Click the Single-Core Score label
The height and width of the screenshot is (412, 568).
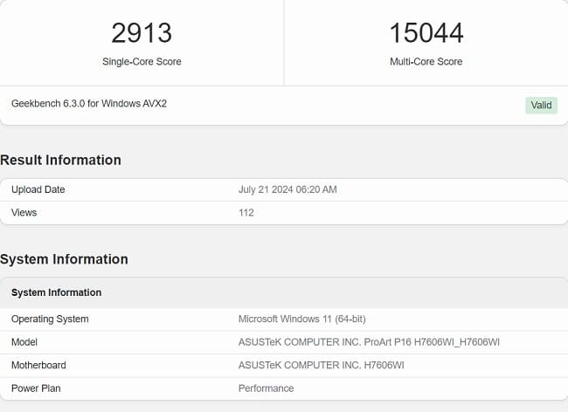tap(142, 61)
